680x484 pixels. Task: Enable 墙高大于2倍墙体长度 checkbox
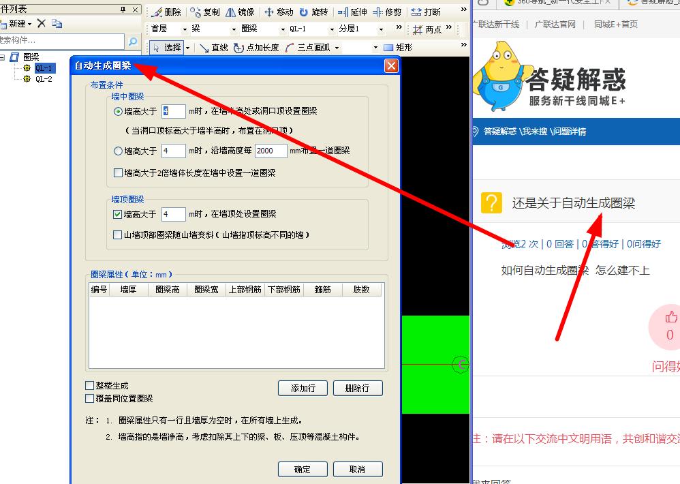[117, 172]
